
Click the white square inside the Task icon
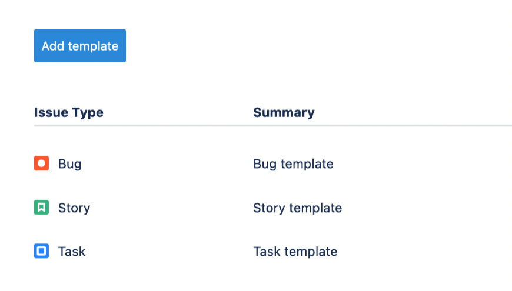tap(41, 251)
